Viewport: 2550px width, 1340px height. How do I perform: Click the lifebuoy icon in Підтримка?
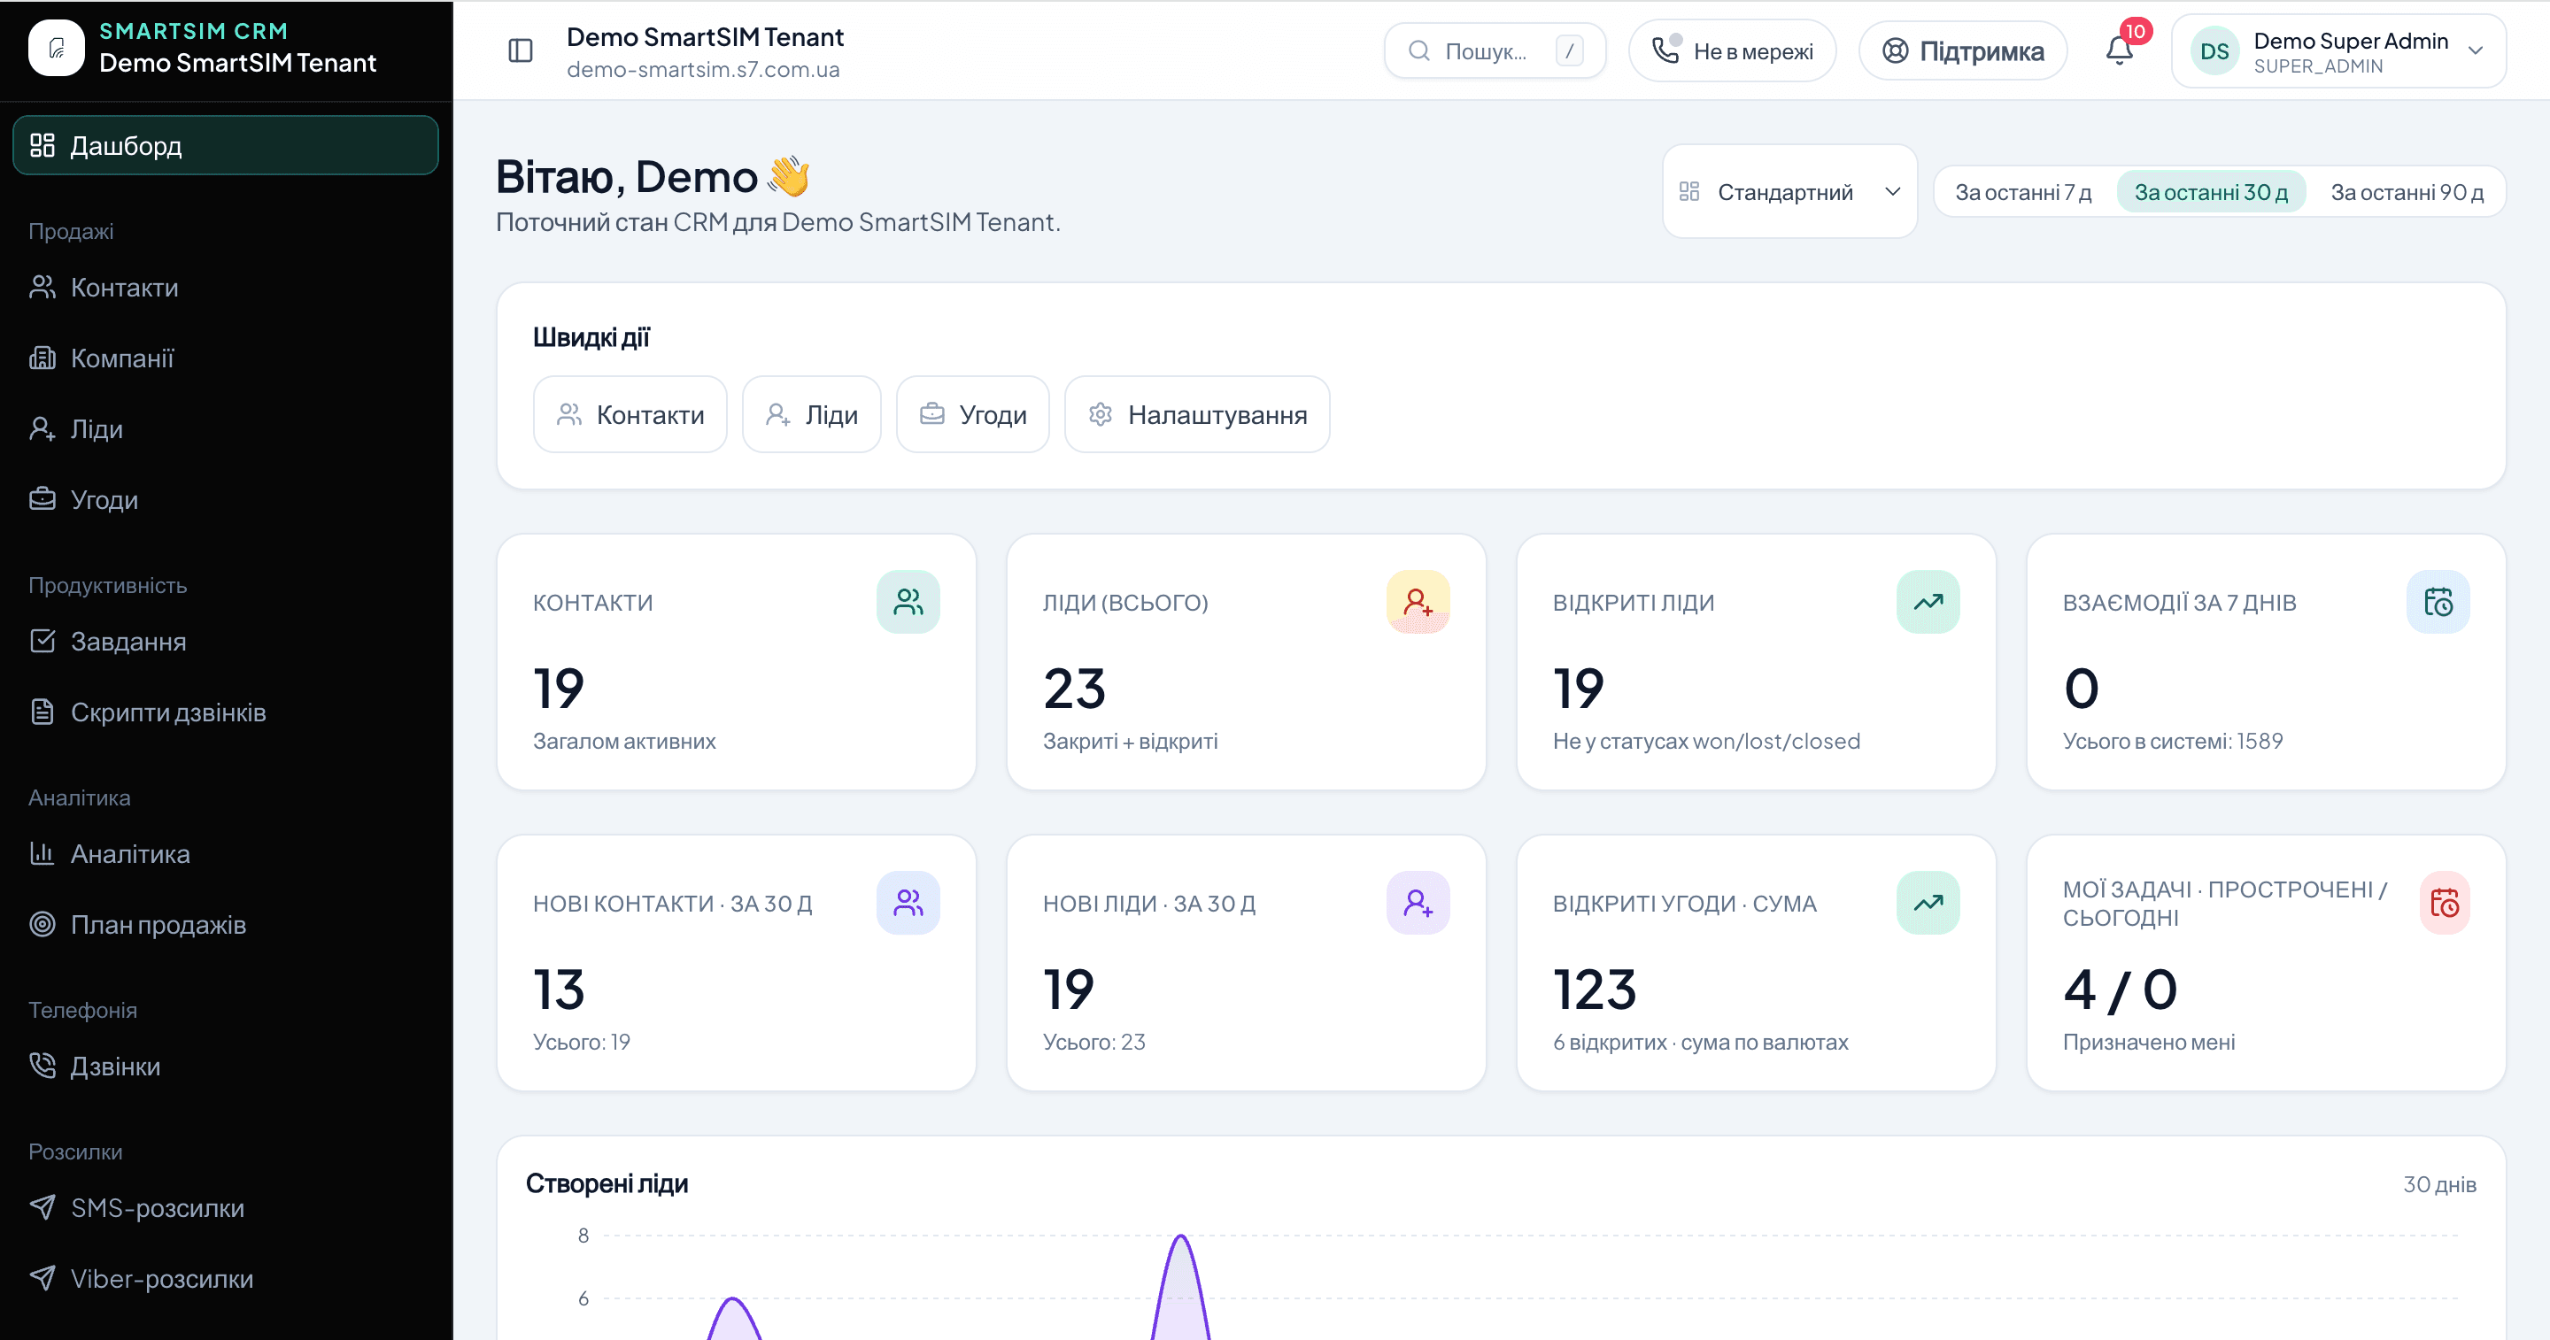1895,50
